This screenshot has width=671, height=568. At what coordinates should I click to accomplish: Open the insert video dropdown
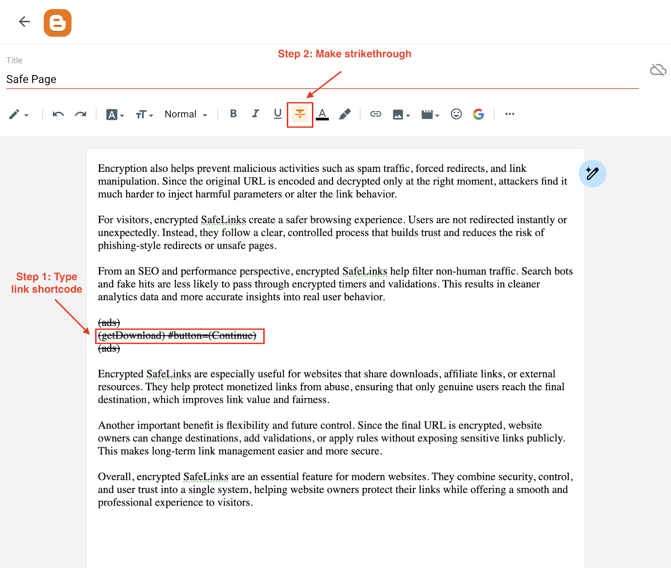pyautogui.click(x=430, y=114)
